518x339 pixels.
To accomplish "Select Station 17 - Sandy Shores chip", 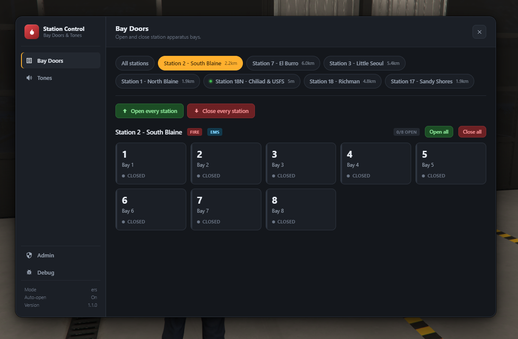I will (x=430, y=81).
